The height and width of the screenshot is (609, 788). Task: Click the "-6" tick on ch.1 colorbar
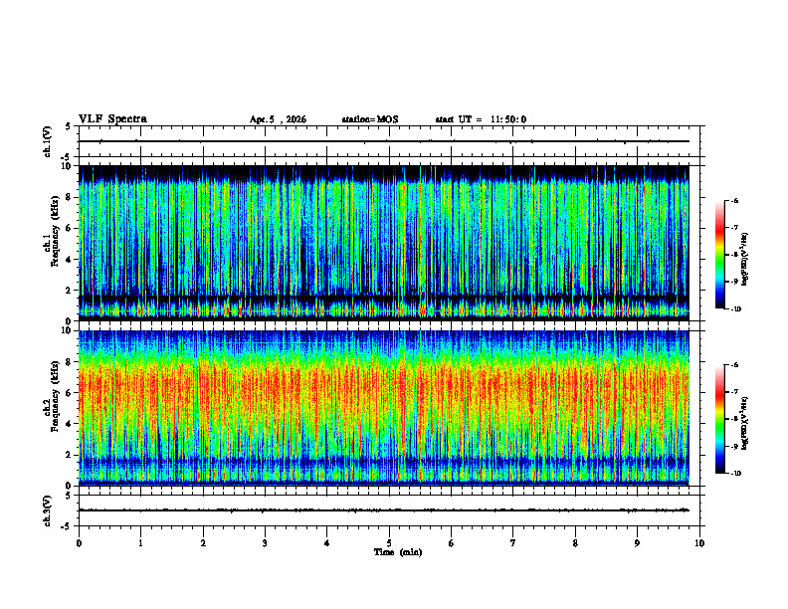tap(735, 200)
